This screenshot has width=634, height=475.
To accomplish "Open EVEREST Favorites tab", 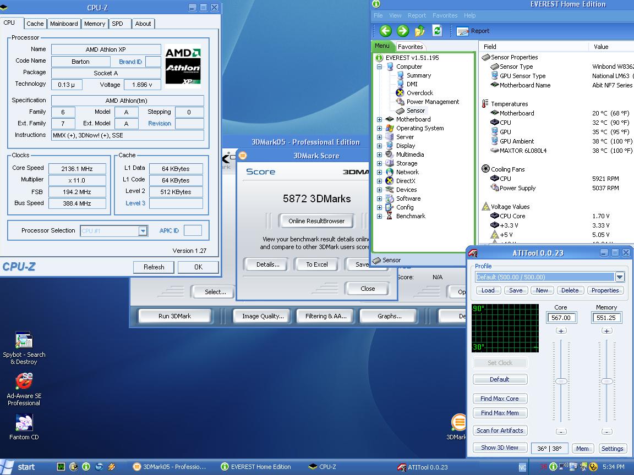I will coord(411,47).
